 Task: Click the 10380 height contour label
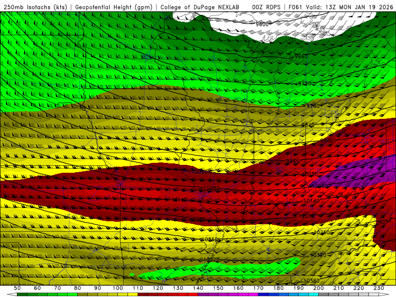point(311,281)
